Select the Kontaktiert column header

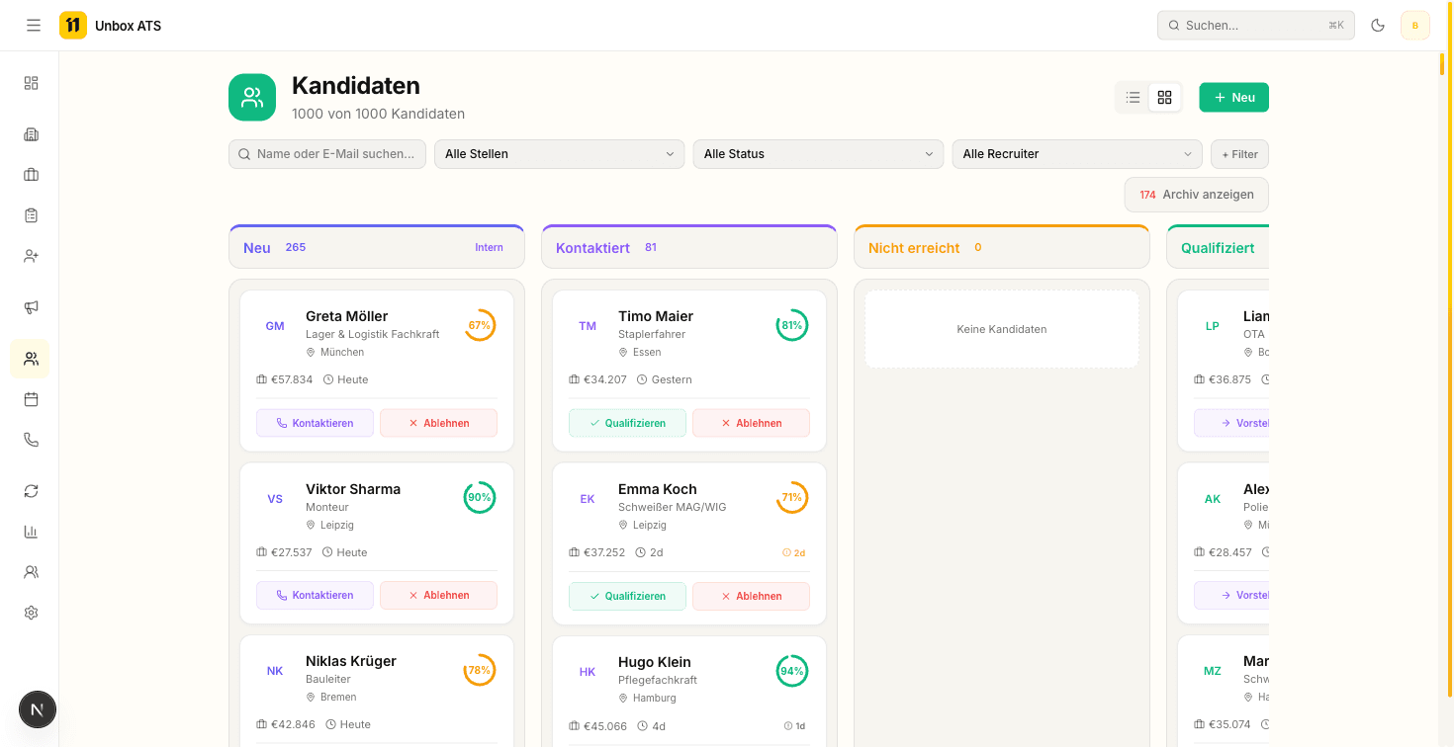592,248
